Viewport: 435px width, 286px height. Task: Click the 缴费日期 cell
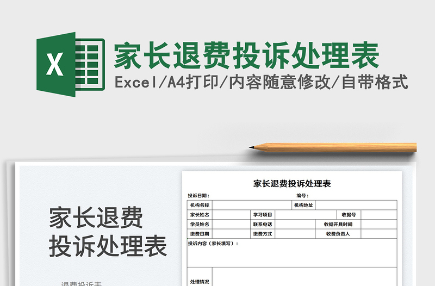tap(200, 234)
